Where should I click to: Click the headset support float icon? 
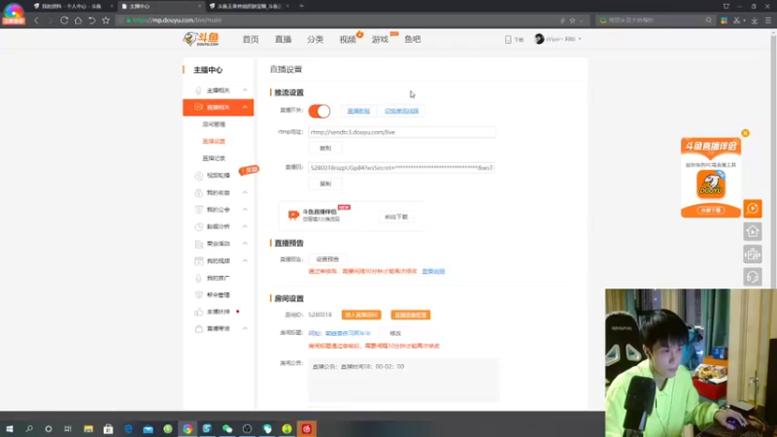pos(752,277)
